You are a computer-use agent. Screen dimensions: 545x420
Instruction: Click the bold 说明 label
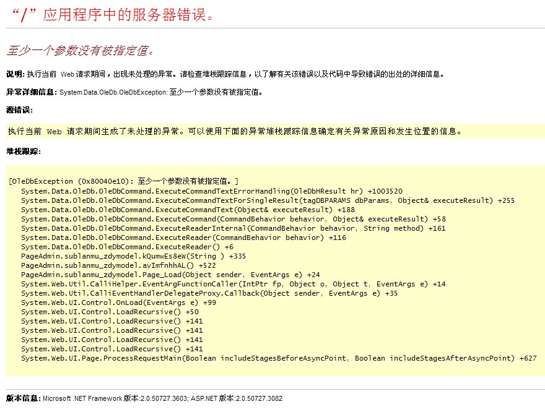15,74
